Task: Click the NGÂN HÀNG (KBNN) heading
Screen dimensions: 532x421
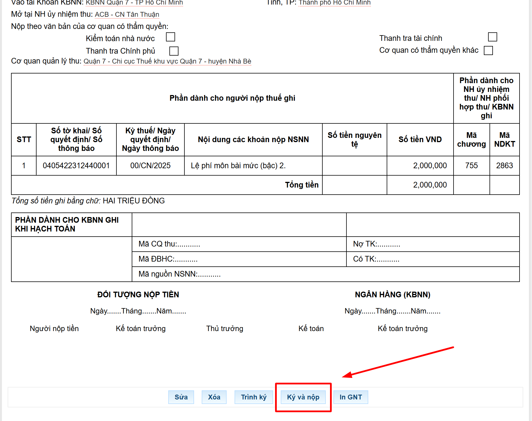Action: click(393, 294)
